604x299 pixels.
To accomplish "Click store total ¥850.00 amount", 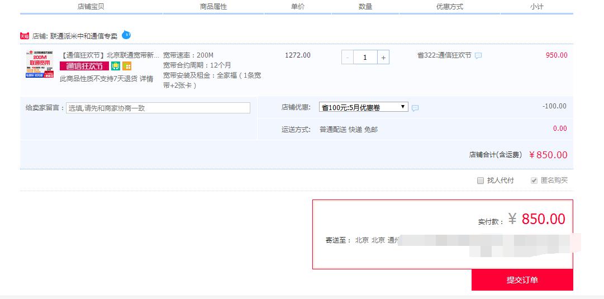I will point(548,155).
